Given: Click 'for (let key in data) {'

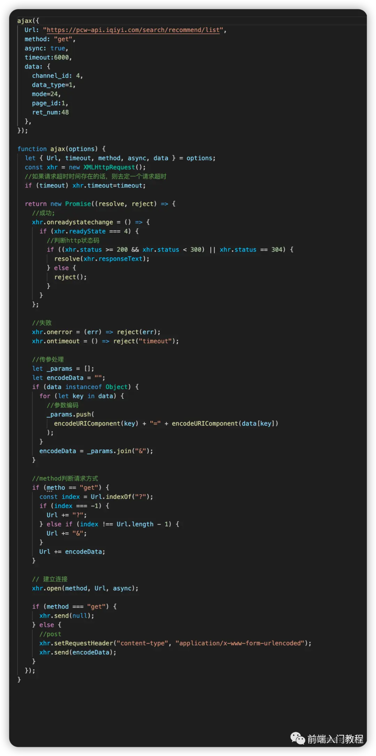Looking at the screenshot, I should (x=82, y=396).
